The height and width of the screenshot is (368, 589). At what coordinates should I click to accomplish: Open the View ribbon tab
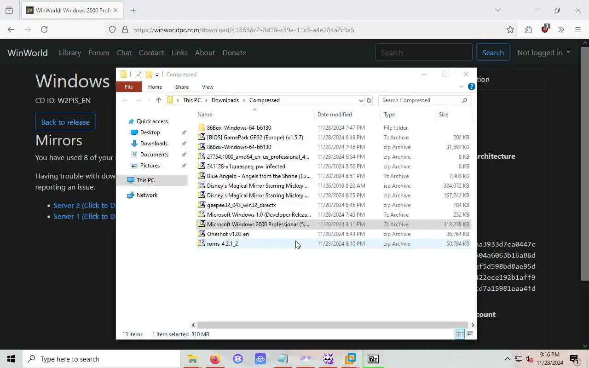coord(208,87)
